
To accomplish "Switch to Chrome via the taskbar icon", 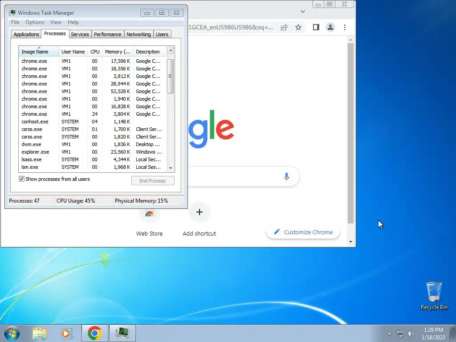I will coord(94,333).
